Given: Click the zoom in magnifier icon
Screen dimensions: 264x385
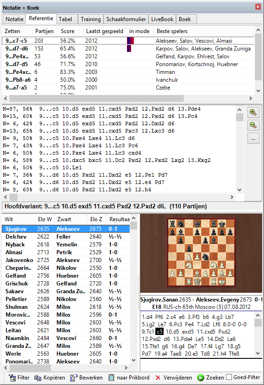Looking at the screenshot, I should 253,113.
